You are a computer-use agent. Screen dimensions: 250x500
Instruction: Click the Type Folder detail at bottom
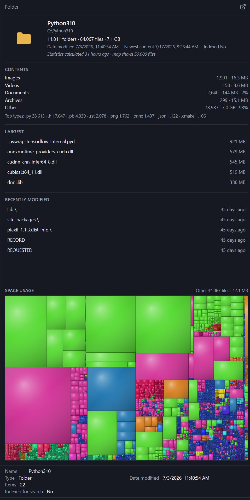(x=18, y=478)
